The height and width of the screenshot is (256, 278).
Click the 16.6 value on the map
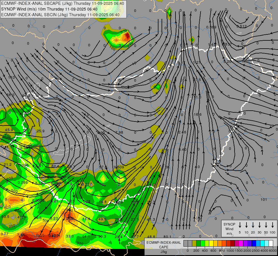click(x=198, y=115)
